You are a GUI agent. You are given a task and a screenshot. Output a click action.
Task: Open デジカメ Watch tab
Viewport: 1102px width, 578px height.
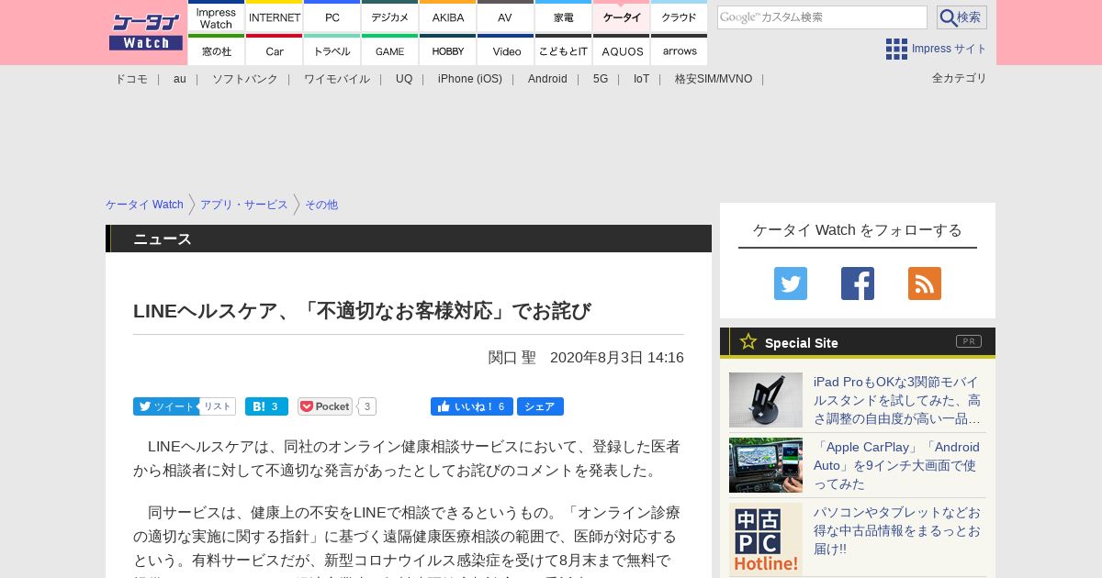(x=390, y=17)
